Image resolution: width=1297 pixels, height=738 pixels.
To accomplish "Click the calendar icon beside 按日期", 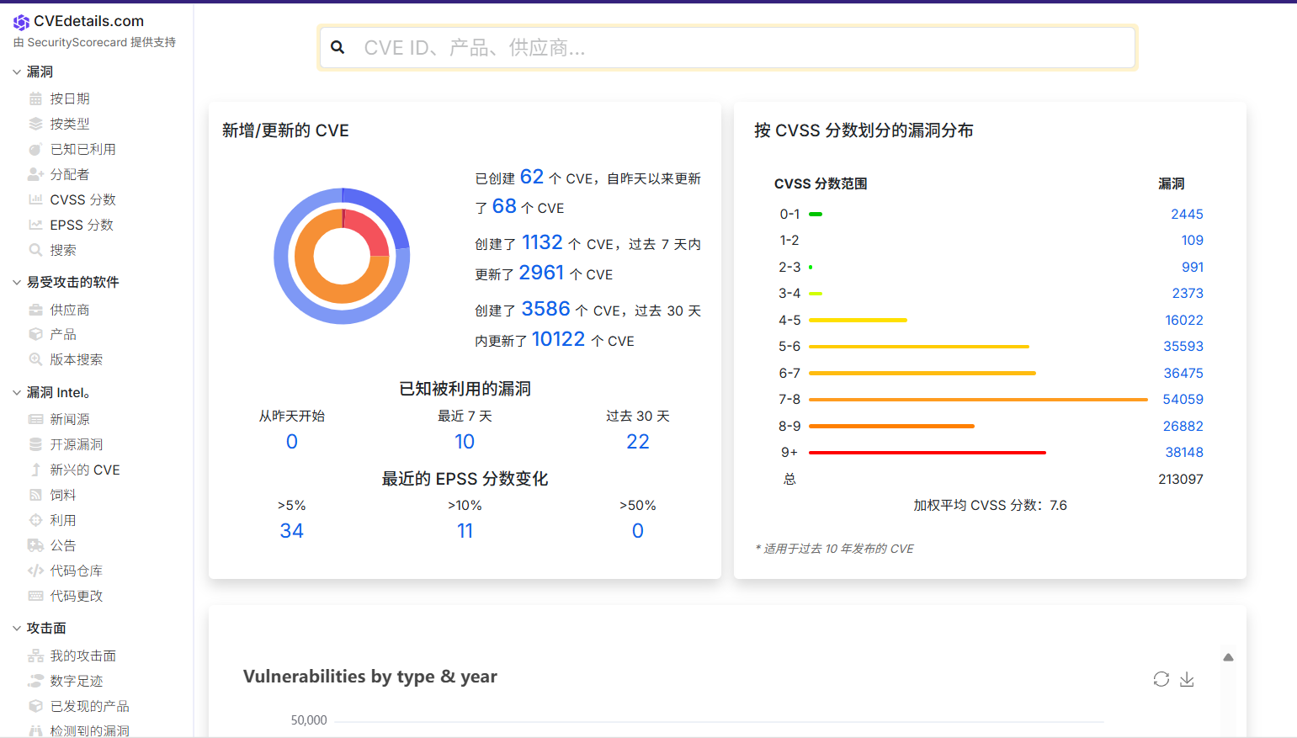I will click(35, 98).
